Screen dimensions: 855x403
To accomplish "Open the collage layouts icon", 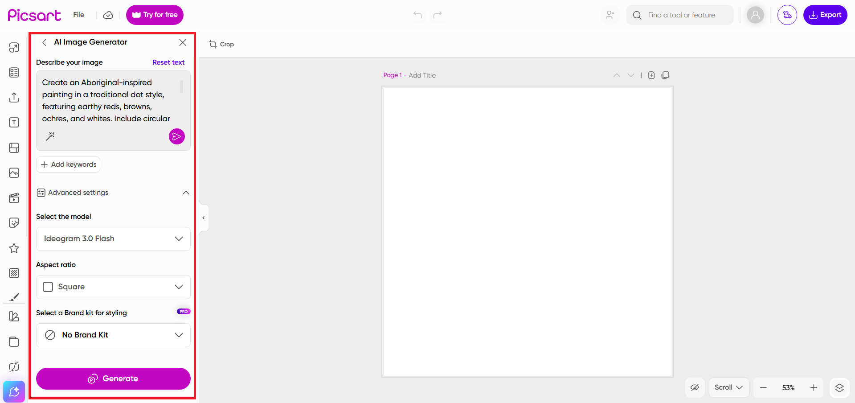I will coord(14,148).
